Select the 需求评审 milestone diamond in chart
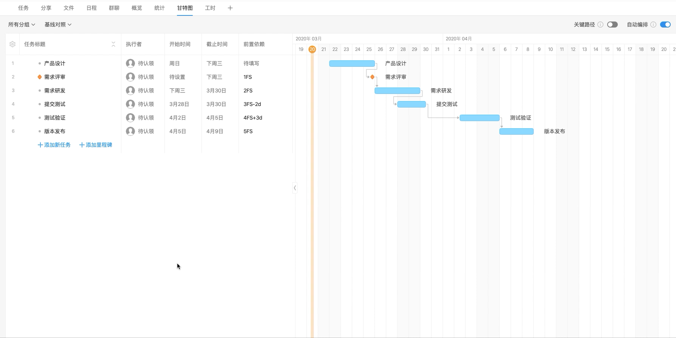This screenshot has width=676, height=338. pos(372,77)
